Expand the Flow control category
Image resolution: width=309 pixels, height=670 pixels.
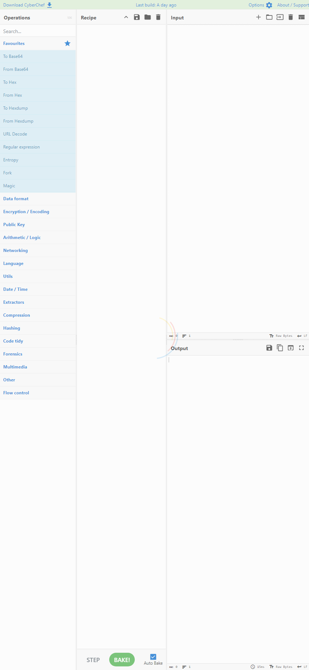coord(38,393)
